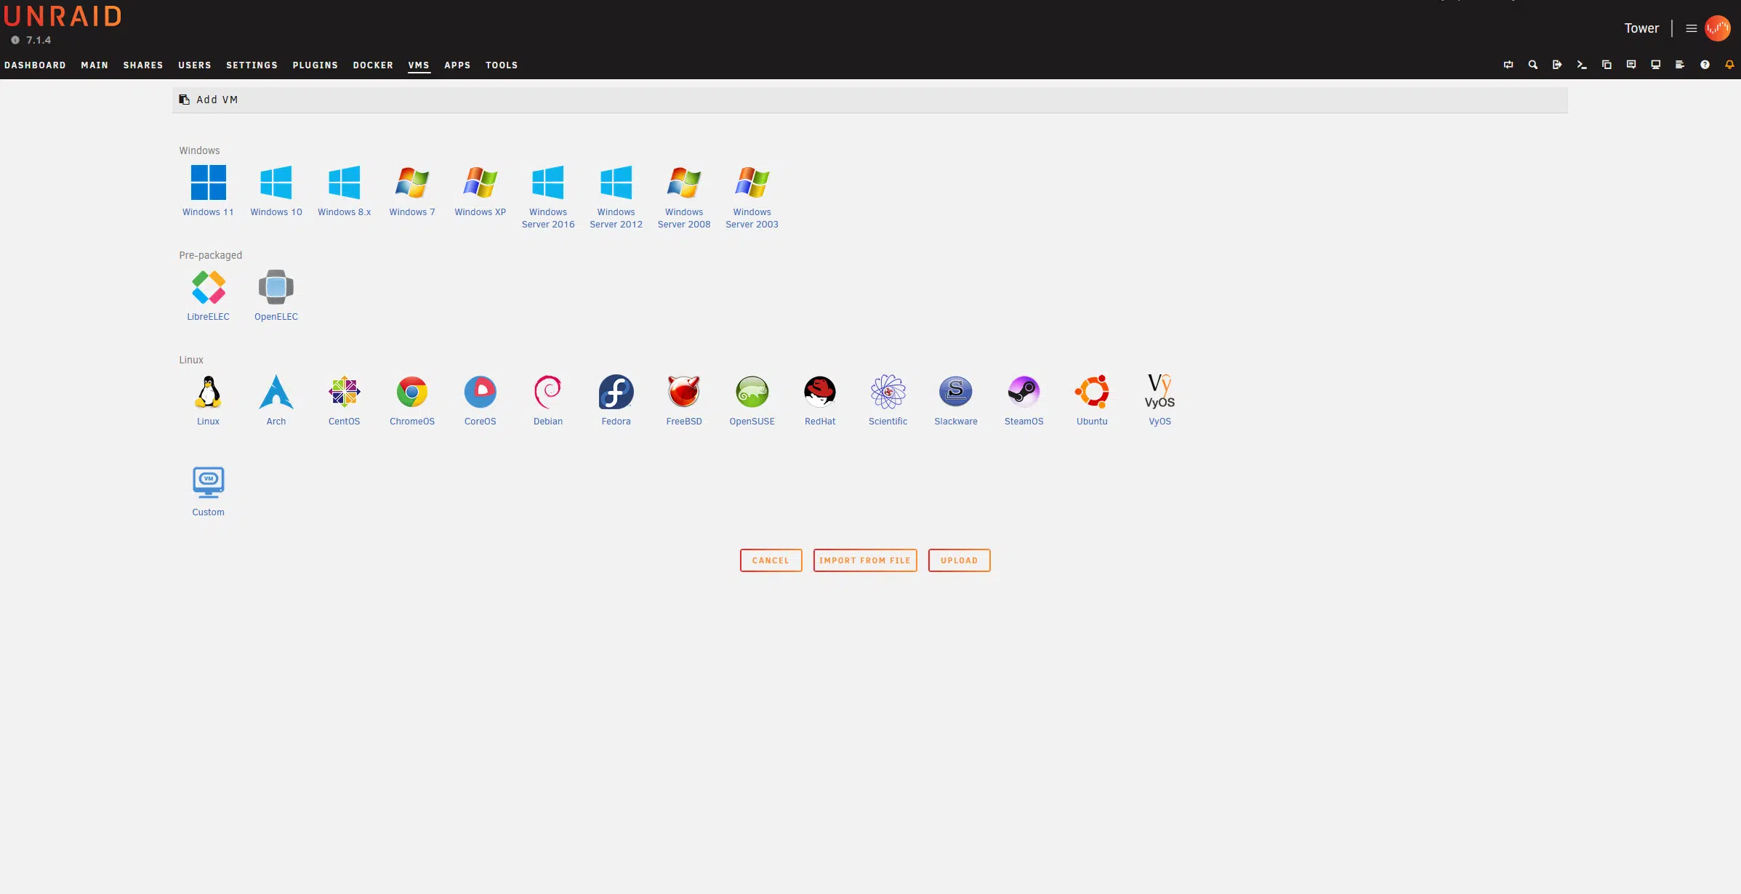Open the Docker tab

coord(373,65)
